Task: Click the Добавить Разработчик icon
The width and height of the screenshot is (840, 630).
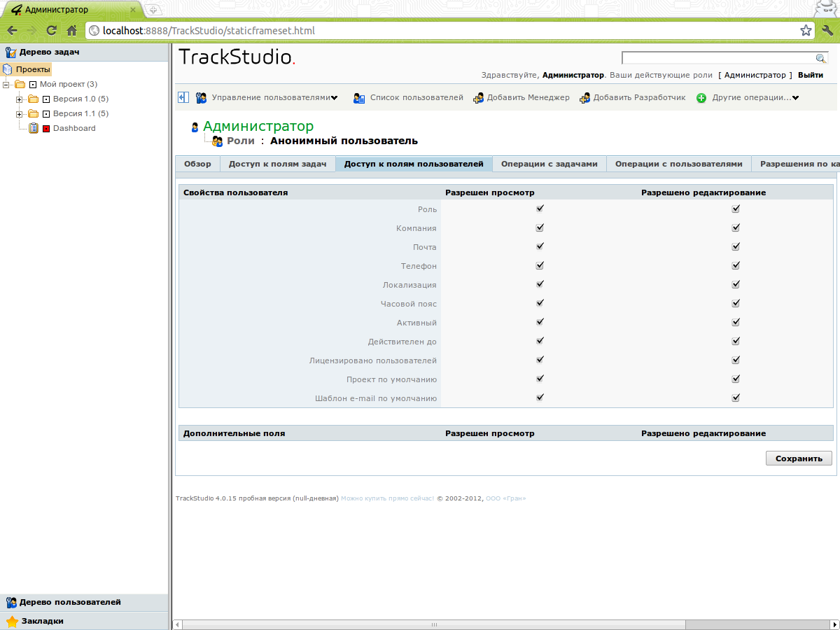Action: pos(584,98)
